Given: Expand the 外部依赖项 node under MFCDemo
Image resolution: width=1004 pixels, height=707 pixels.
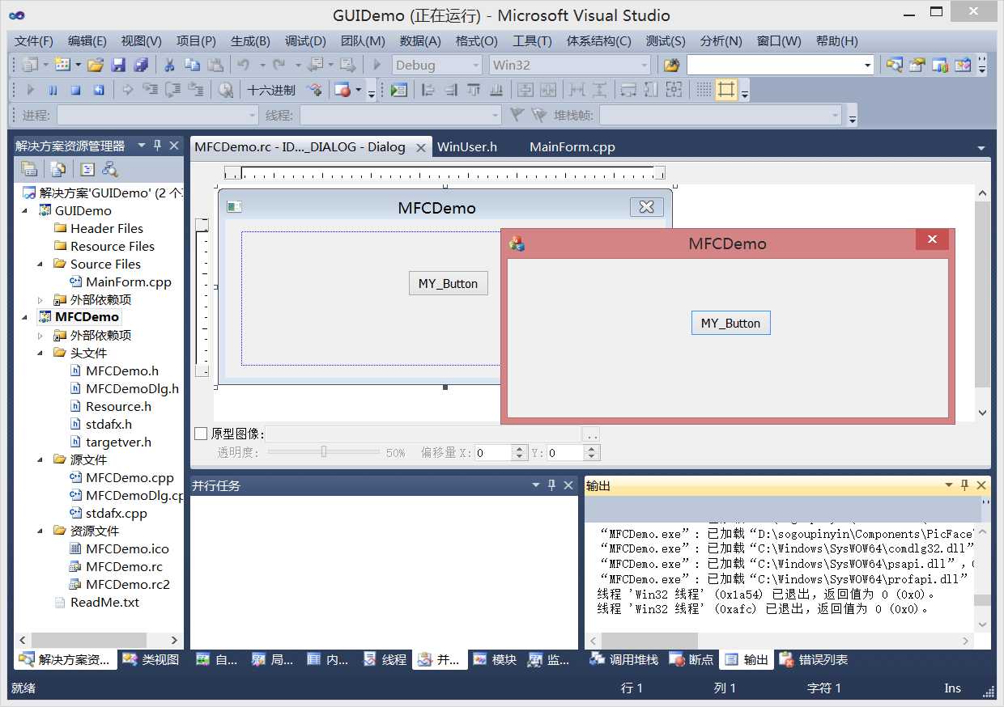Looking at the screenshot, I should [x=40, y=336].
